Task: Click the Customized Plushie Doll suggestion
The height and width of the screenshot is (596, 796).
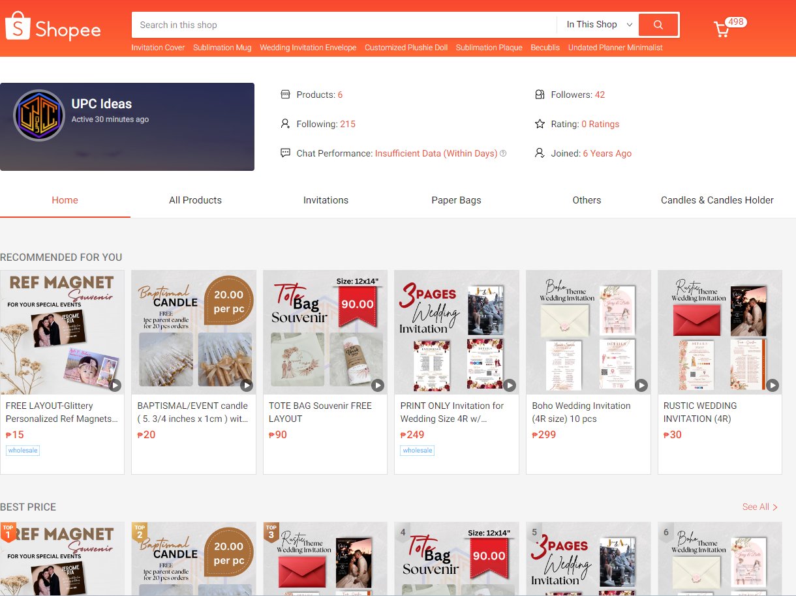Action: [x=406, y=48]
